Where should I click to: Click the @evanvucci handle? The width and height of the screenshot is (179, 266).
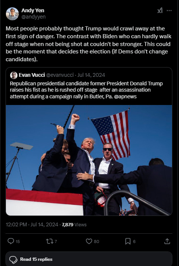point(60,75)
